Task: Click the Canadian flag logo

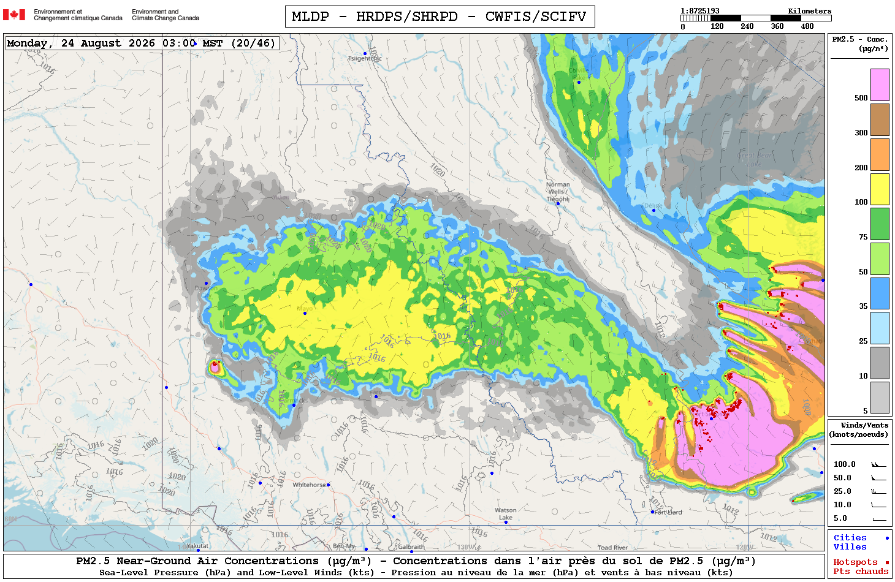Action: click(x=14, y=15)
